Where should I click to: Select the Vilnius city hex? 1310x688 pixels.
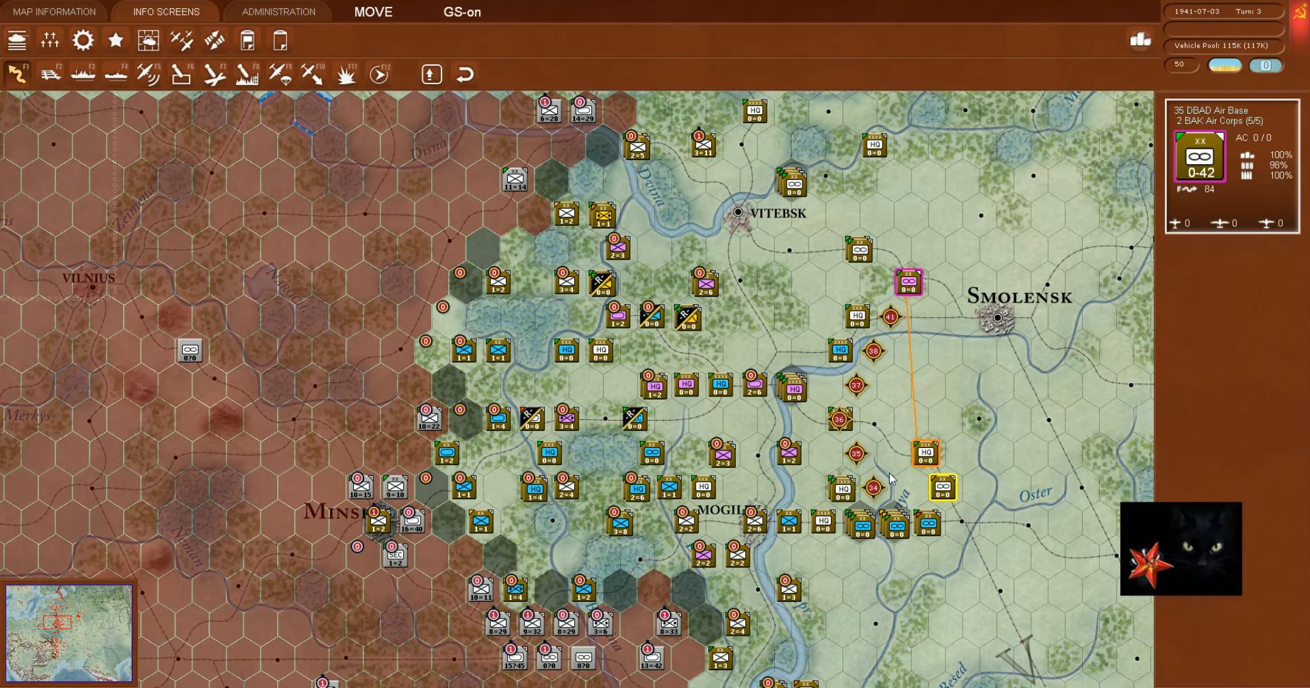93,288
